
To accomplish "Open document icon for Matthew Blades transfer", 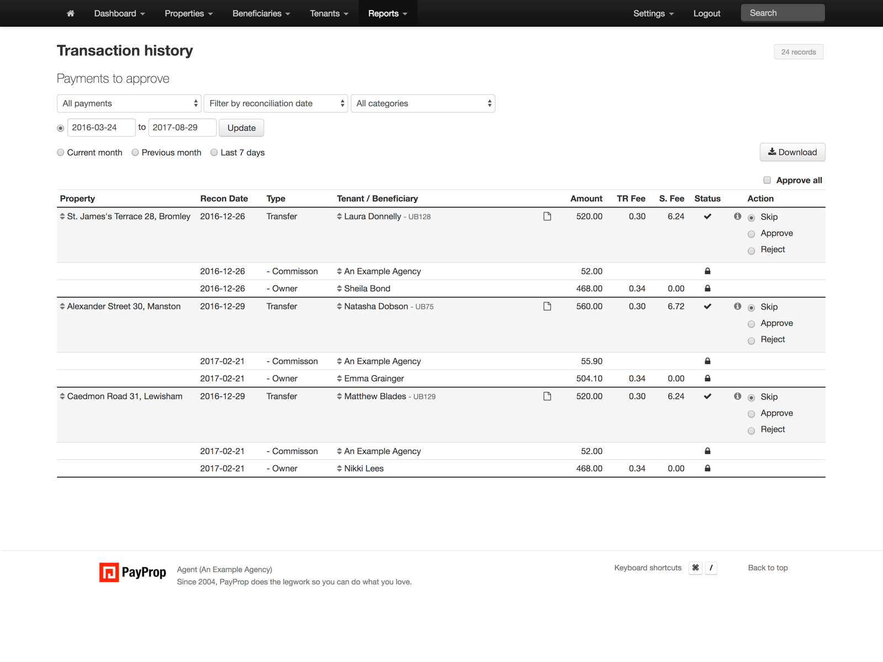I will 547,396.
